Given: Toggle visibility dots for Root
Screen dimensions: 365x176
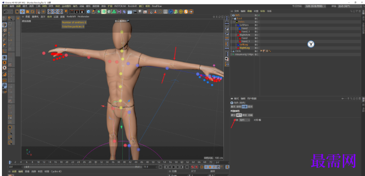Looking at the screenshot, I should coord(258,18).
